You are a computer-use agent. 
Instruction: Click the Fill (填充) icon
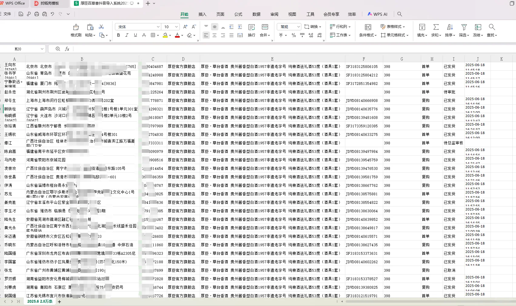(422, 27)
